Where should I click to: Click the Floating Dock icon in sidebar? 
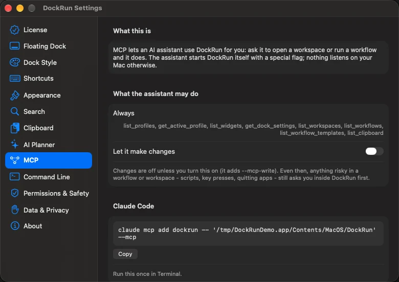coord(14,46)
